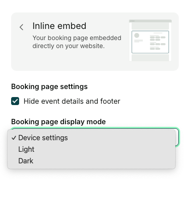The width and height of the screenshot is (193, 211).
Task: Click the bottom gray block in preview
Action: pyautogui.click(x=150, y=58)
